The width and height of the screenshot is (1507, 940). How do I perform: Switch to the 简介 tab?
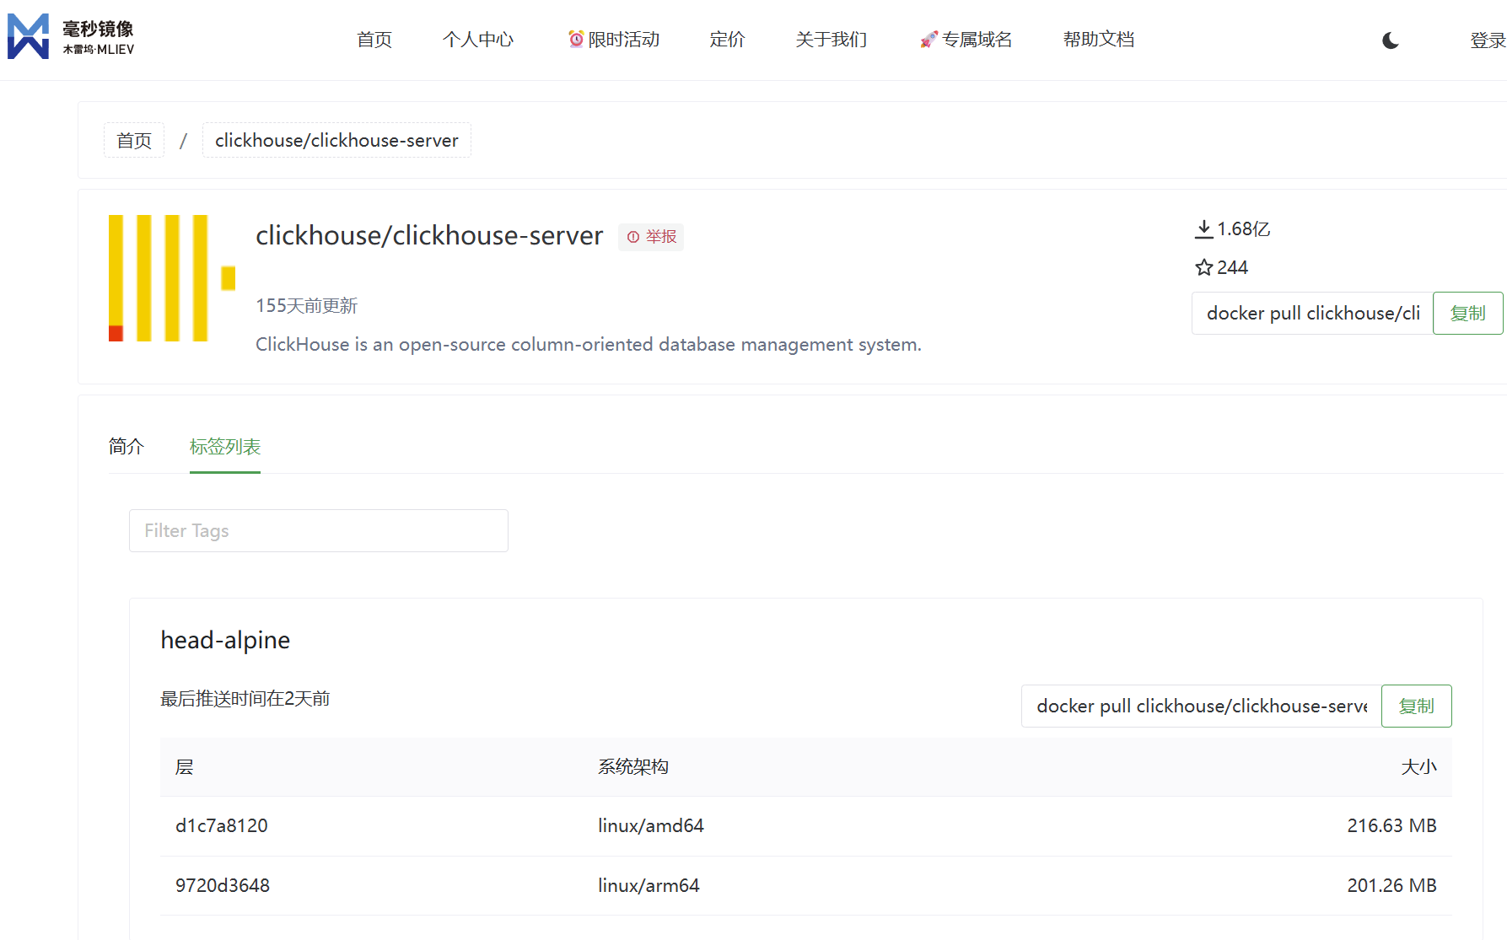pyautogui.click(x=126, y=446)
